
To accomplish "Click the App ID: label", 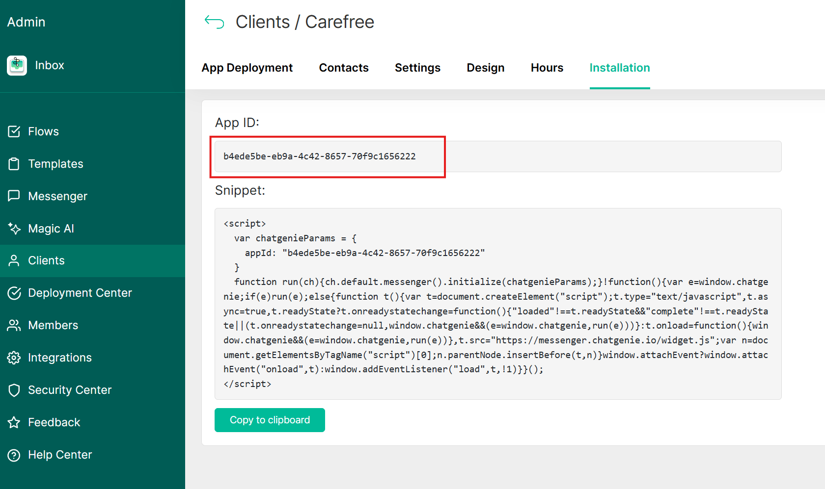I will [x=237, y=123].
